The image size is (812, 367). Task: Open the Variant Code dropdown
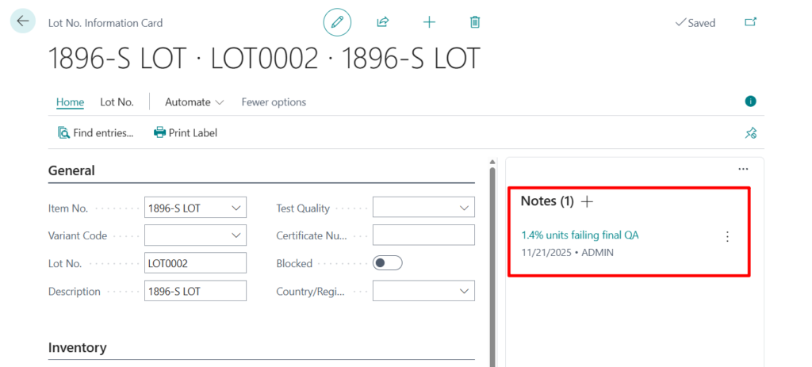[x=236, y=235]
